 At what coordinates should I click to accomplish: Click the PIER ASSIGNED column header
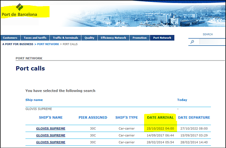tap(93, 118)
